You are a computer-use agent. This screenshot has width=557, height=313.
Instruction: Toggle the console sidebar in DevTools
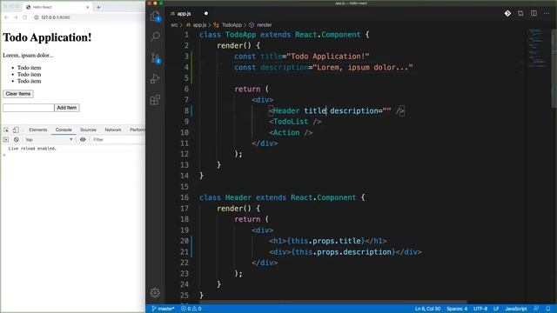(x=6, y=140)
